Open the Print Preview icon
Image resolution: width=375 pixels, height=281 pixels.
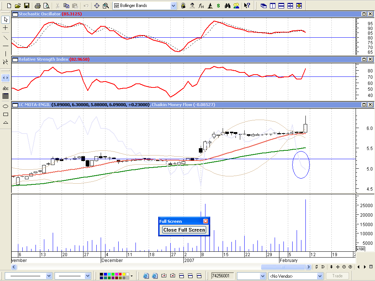click(x=46, y=6)
